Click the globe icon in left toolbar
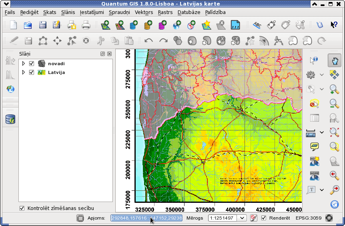The width and height of the screenshot is (345, 226). [10, 89]
